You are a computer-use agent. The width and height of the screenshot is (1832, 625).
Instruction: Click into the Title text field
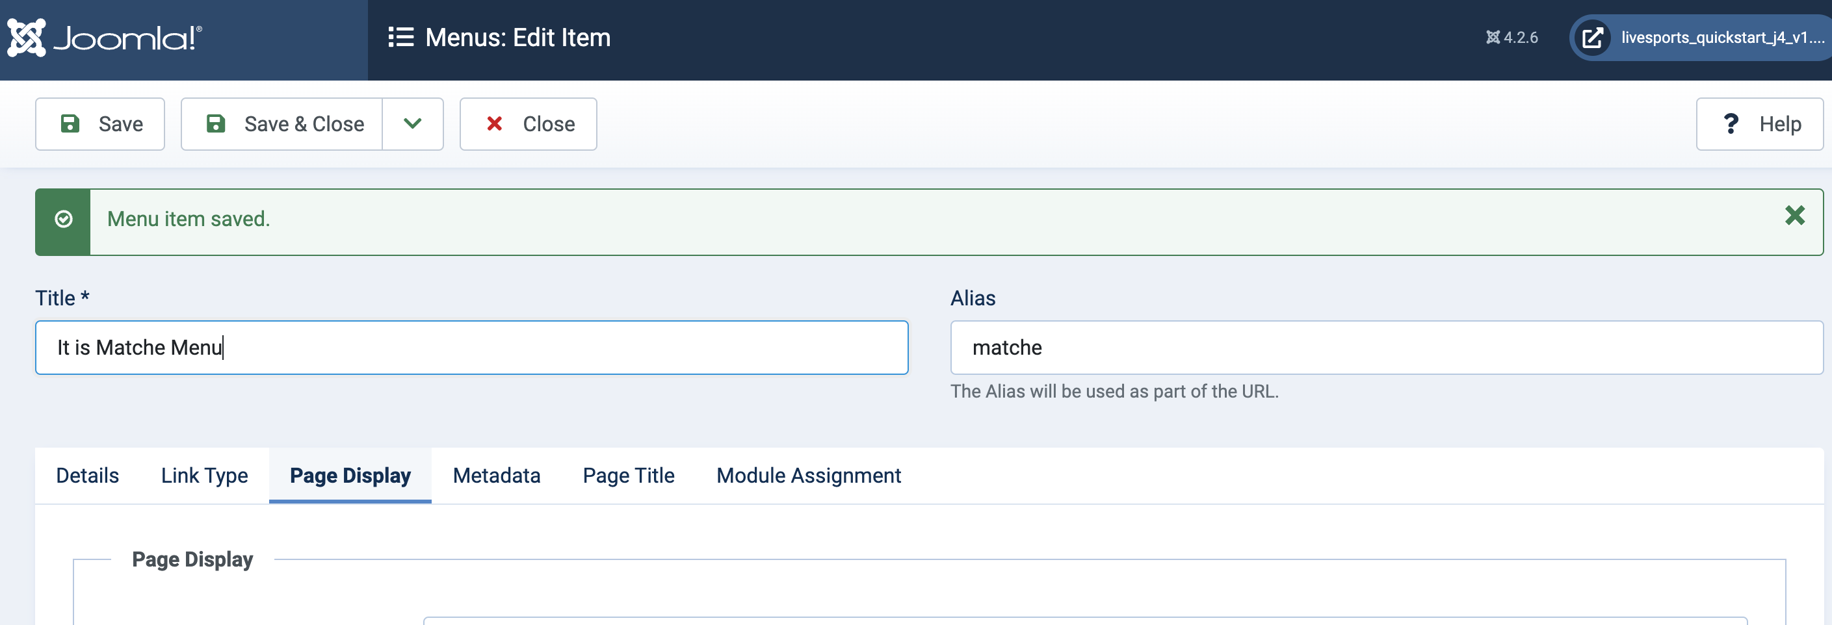pos(471,348)
